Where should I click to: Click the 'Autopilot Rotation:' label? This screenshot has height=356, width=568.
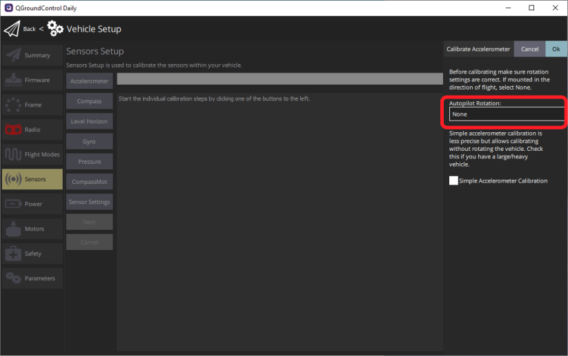tap(475, 103)
